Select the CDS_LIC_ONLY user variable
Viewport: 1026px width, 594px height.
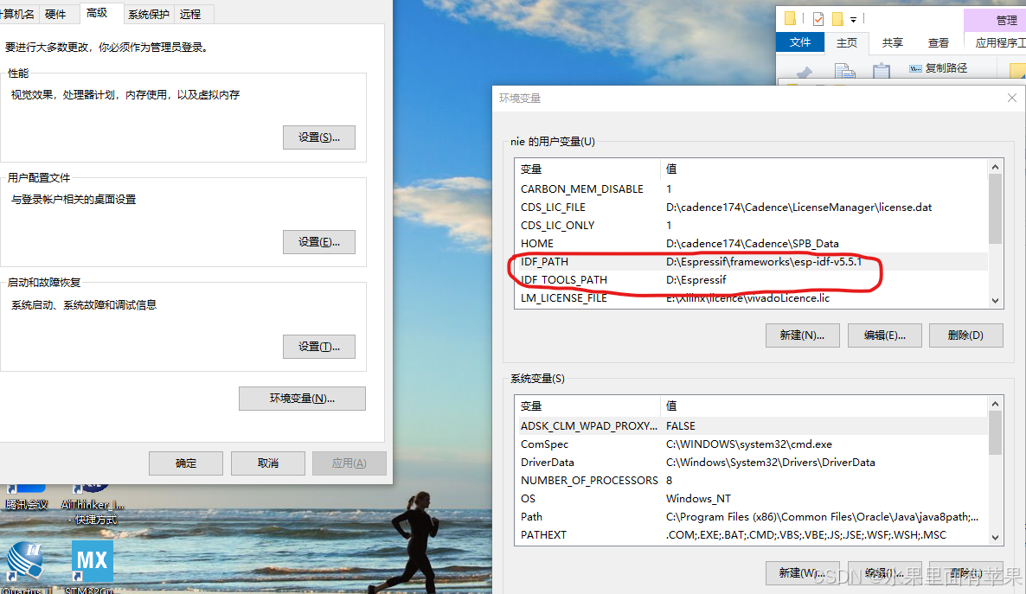751,226
